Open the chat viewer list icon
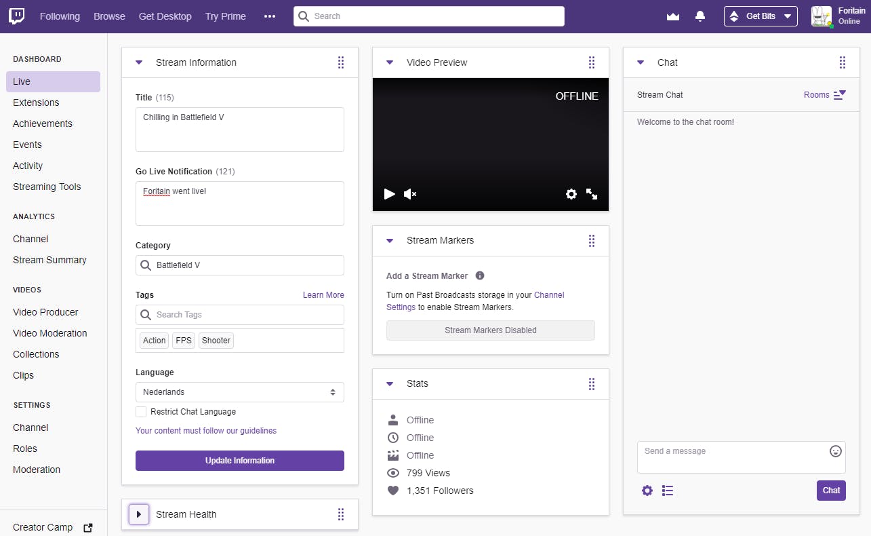The height and width of the screenshot is (536, 871). (x=668, y=491)
